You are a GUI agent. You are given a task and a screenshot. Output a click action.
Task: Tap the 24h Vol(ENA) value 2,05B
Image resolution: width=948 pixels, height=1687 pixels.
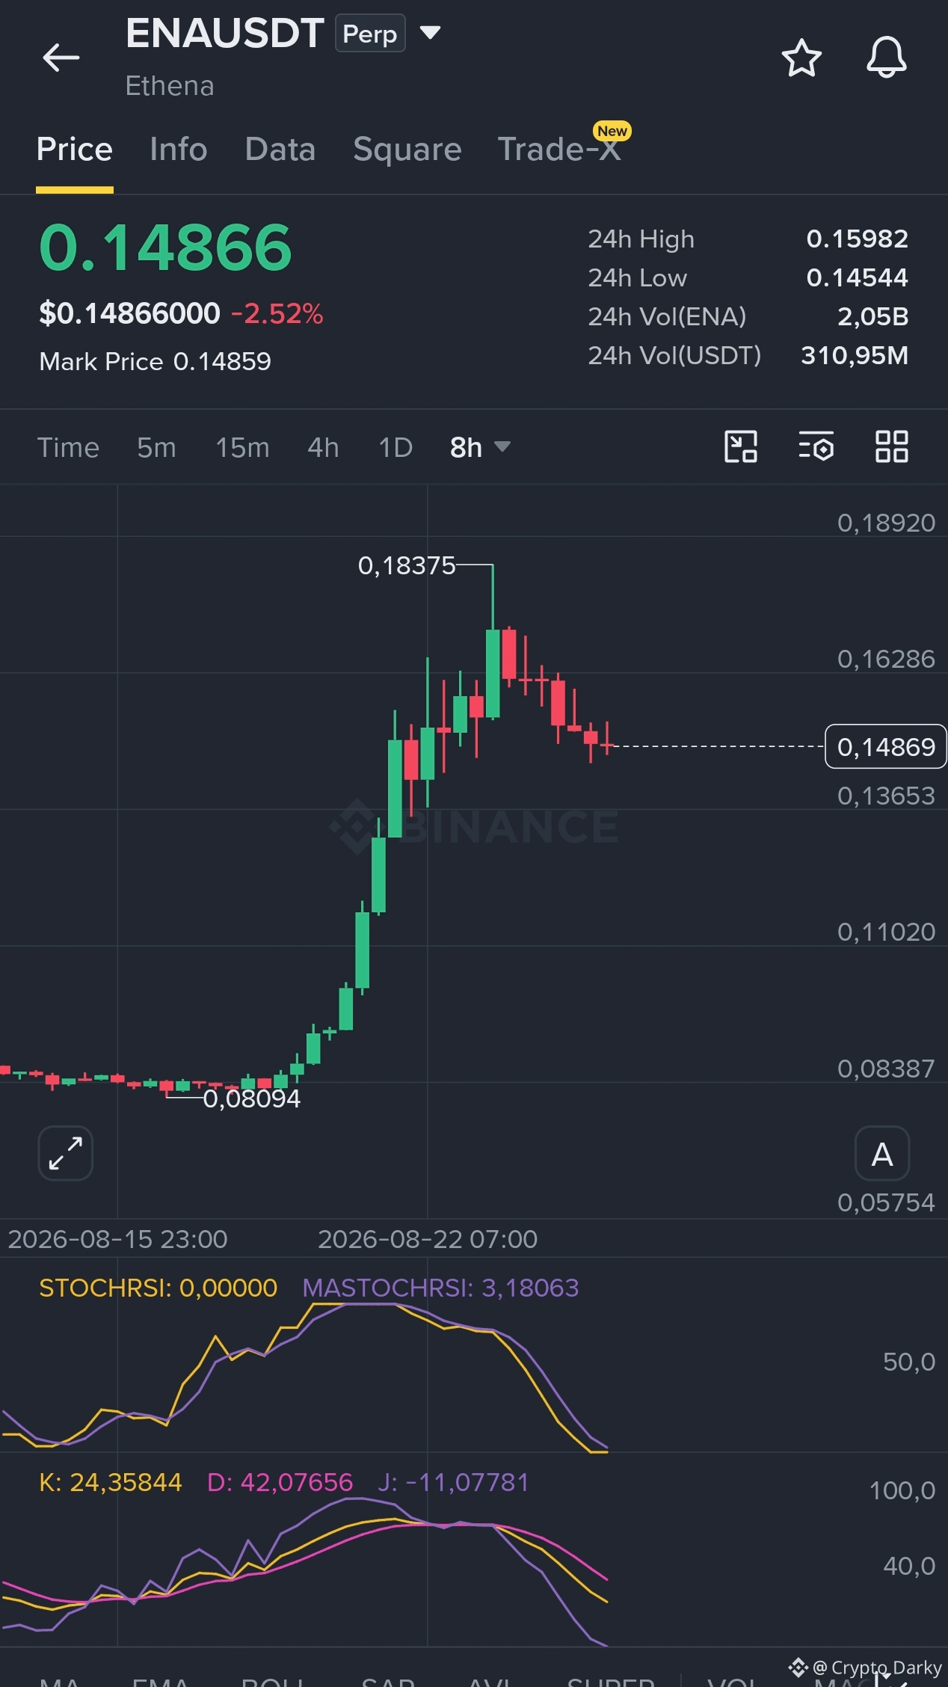coord(872,316)
